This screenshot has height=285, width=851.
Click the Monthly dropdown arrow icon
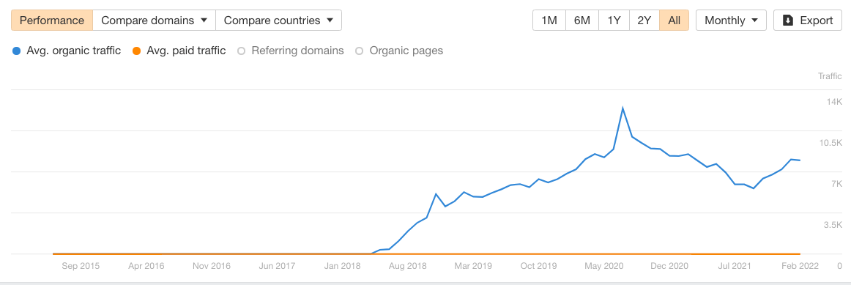click(755, 21)
